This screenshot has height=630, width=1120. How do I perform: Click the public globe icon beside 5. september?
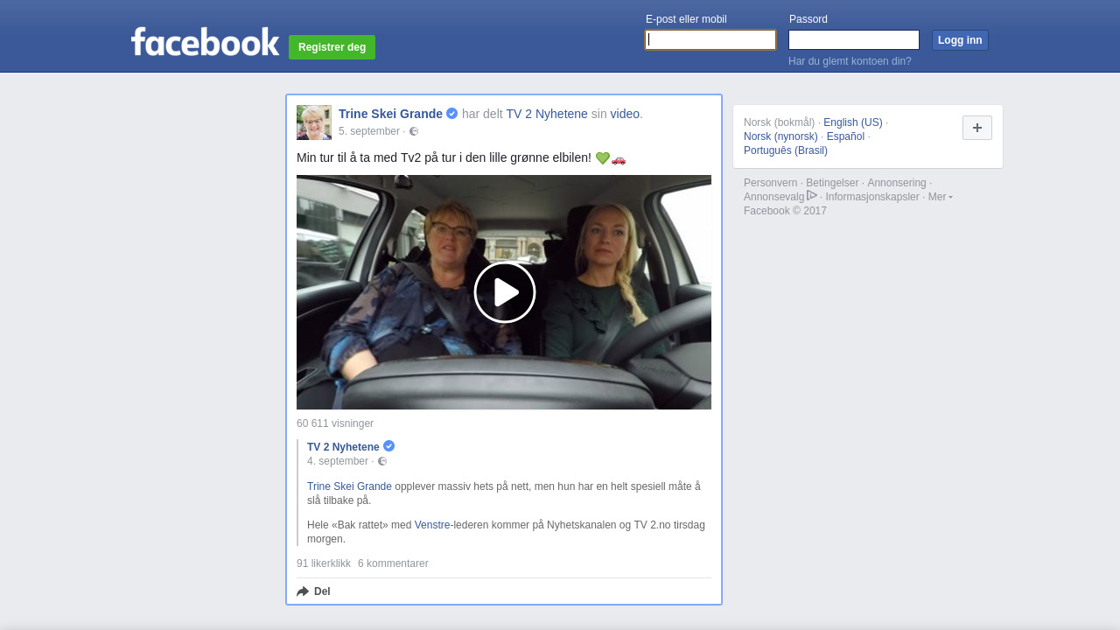pyautogui.click(x=414, y=131)
